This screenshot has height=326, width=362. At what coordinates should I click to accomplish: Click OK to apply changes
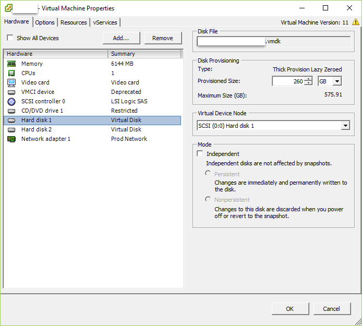[290, 309]
